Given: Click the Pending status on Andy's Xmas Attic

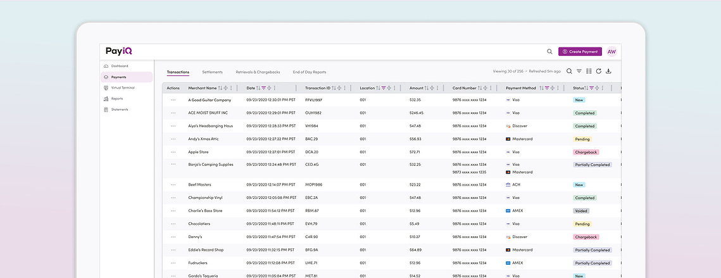Looking at the screenshot, I should (x=582, y=139).
